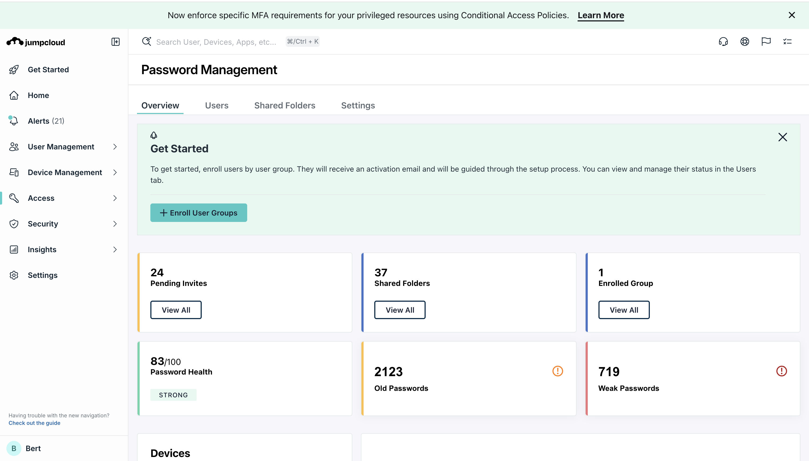
Task: Click the Enroll User Groups button
Action: [199, 213]
